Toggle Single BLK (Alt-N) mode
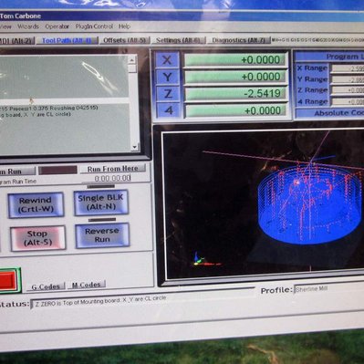This screenshot has height=364, width=364. coord(101,203)
